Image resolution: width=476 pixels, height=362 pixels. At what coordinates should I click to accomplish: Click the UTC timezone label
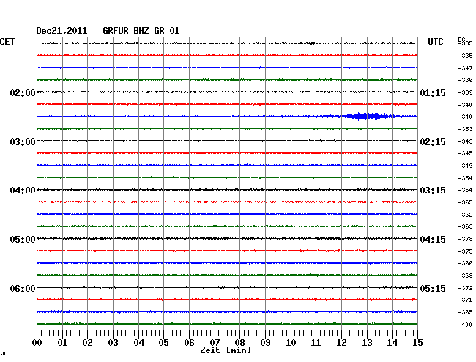pyautogui.click(x=435, y=42)
